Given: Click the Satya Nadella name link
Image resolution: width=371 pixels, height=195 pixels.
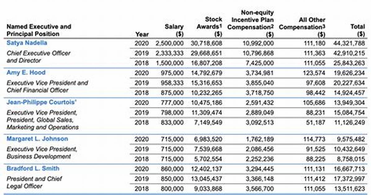Looking at the screenshot, I should click(27, 43).
